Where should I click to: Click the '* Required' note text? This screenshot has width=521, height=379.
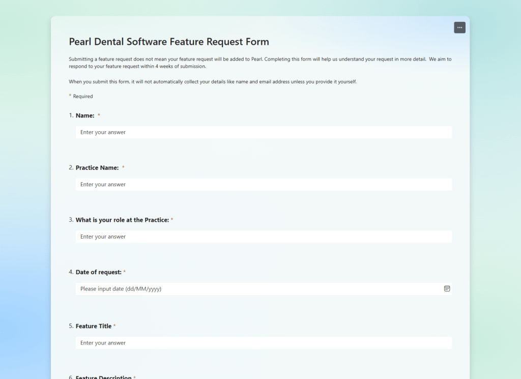coord(81,96)
